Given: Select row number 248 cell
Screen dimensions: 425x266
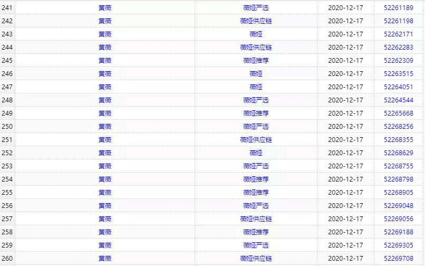Looking at the screenshot, I should 7,100.
